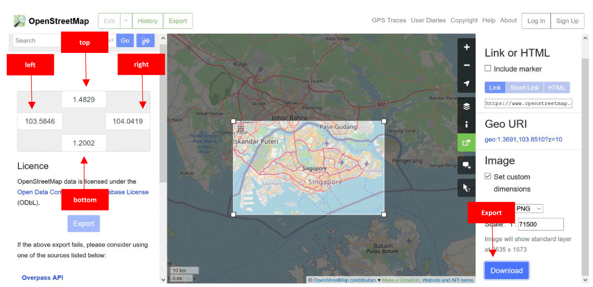Select the Short Link tab
593x287 pixels.
[525, 87]
